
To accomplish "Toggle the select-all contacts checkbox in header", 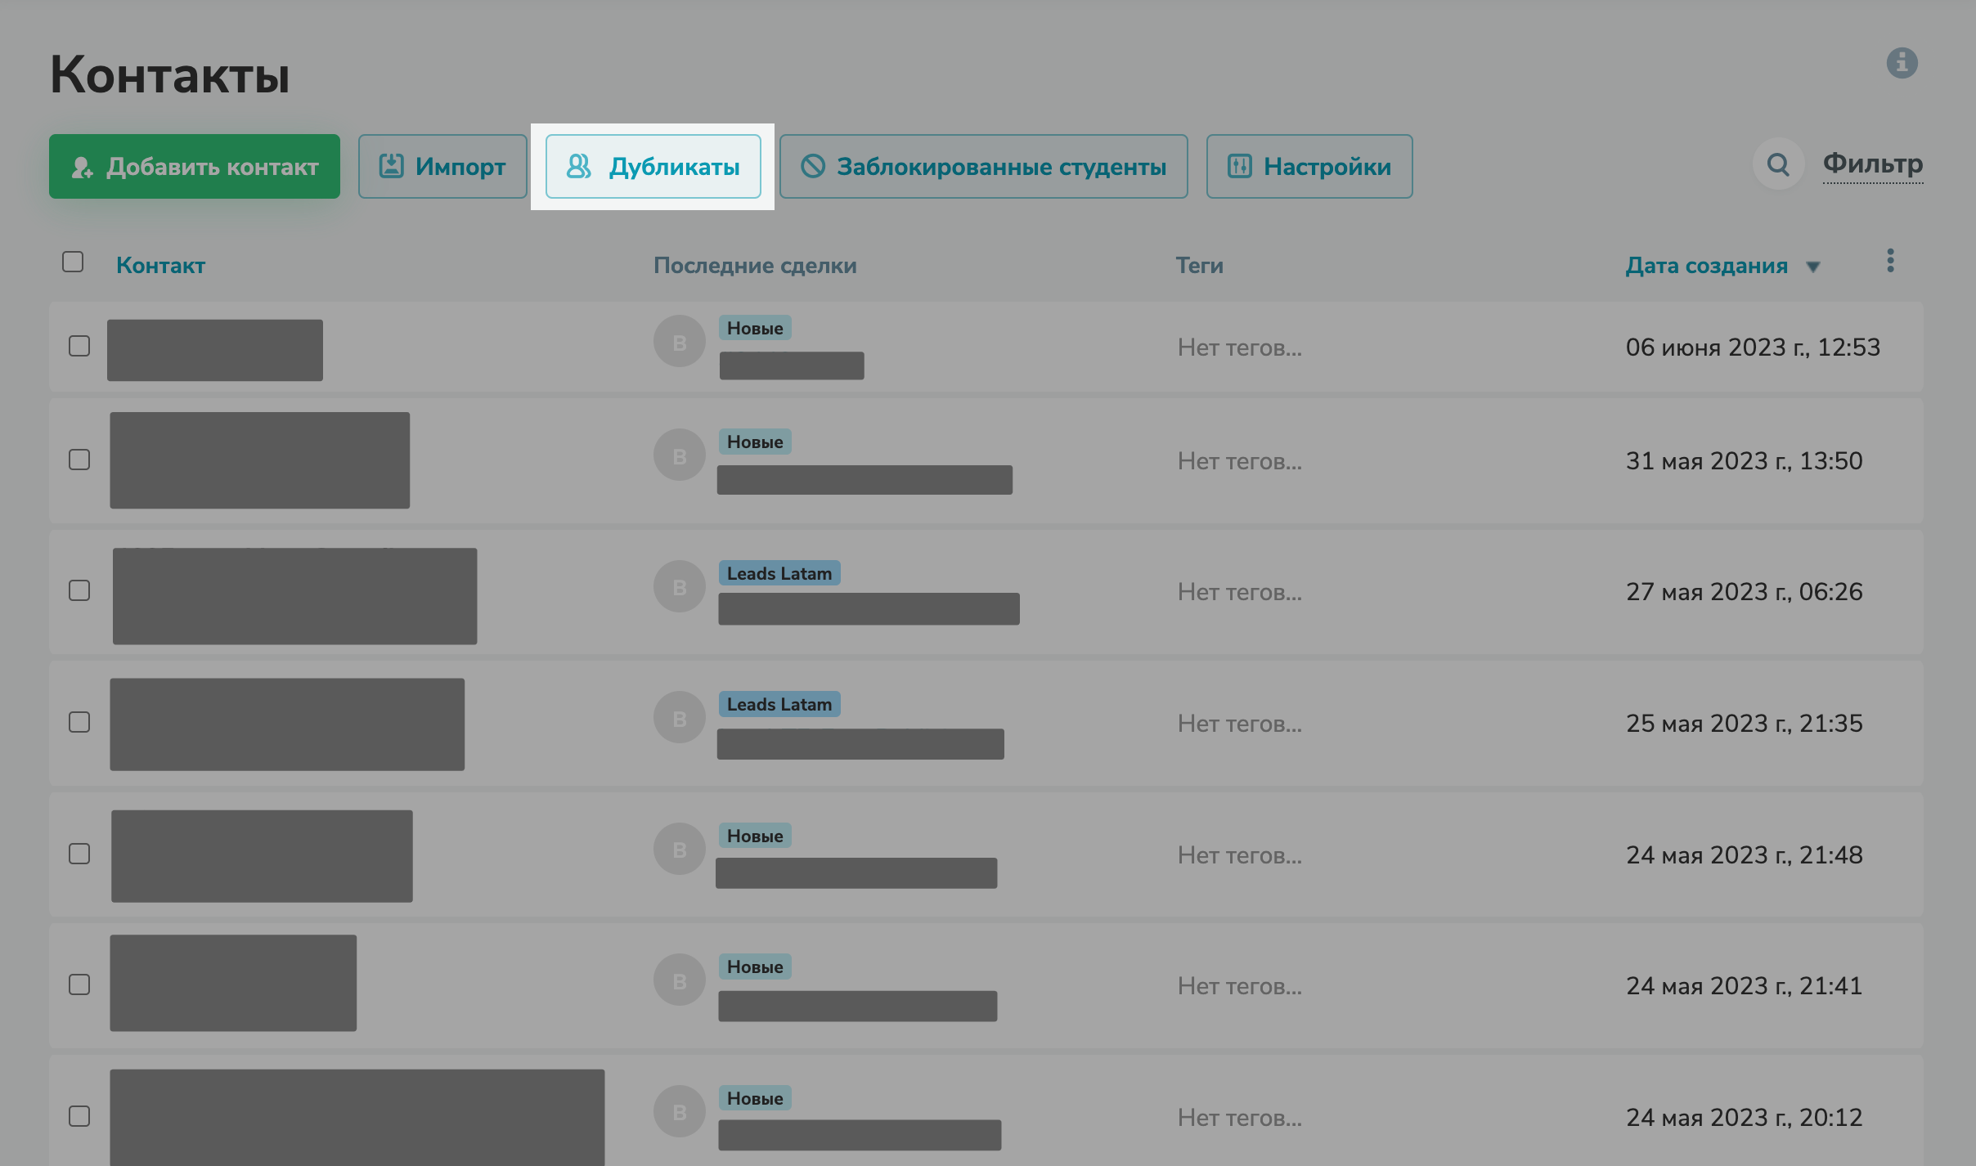I will point(73,262).
